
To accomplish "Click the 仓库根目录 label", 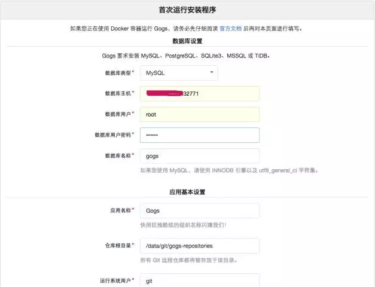I will pyautogui.click(x=118, y=246).
